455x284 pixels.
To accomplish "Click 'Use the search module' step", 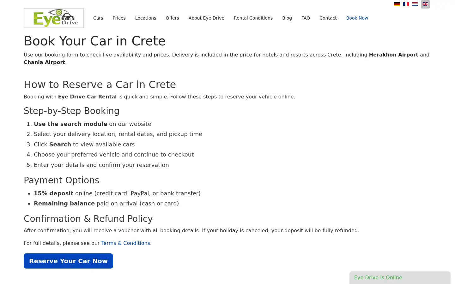I will pos(93,124).
